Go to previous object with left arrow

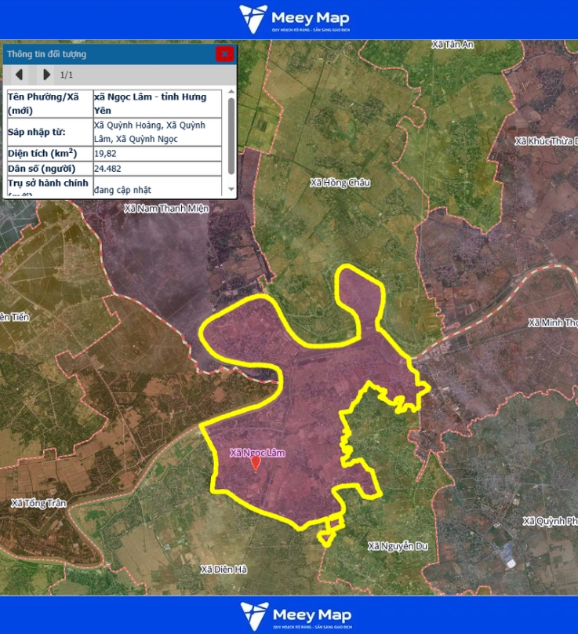19,75
